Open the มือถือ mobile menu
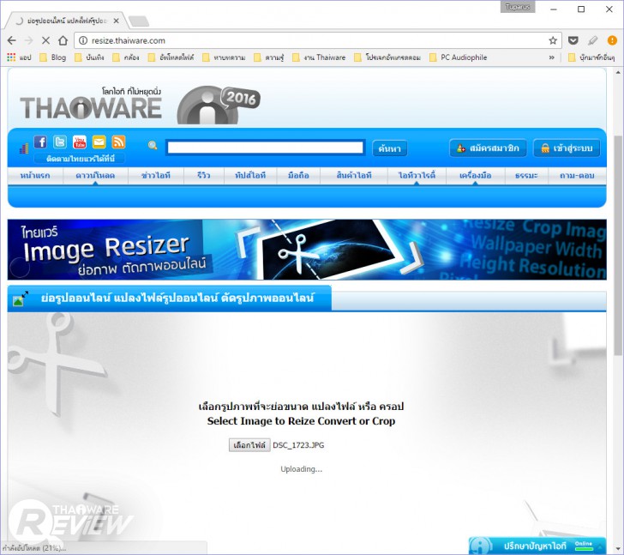The width and height of the screenshot is (624, 555). tap(298, 176)
